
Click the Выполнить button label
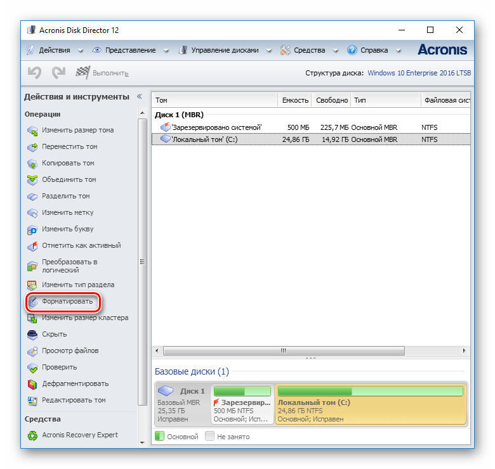click(110, 73)
